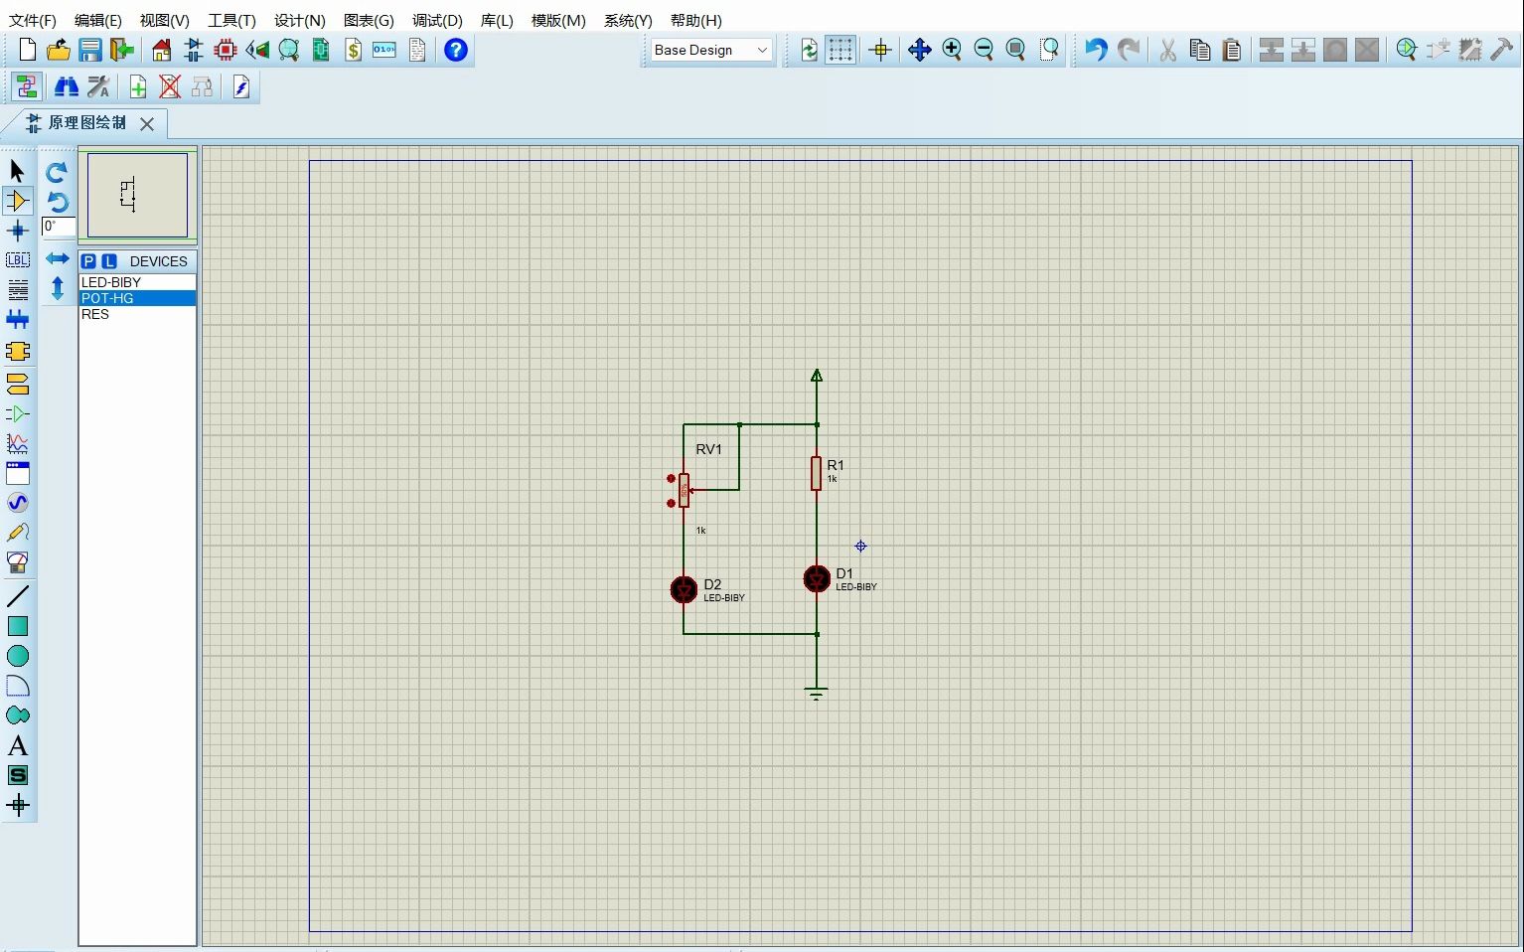Click the Redraw display icon
The width and height of the screenshot is (1524, 952).
tap(810, 50)
